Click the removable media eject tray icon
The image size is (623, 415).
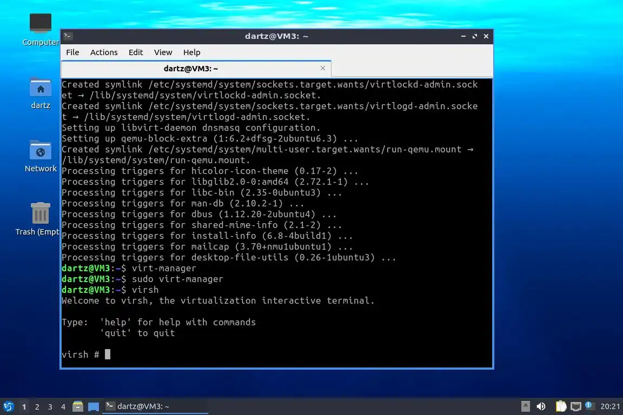pos(525,406)
